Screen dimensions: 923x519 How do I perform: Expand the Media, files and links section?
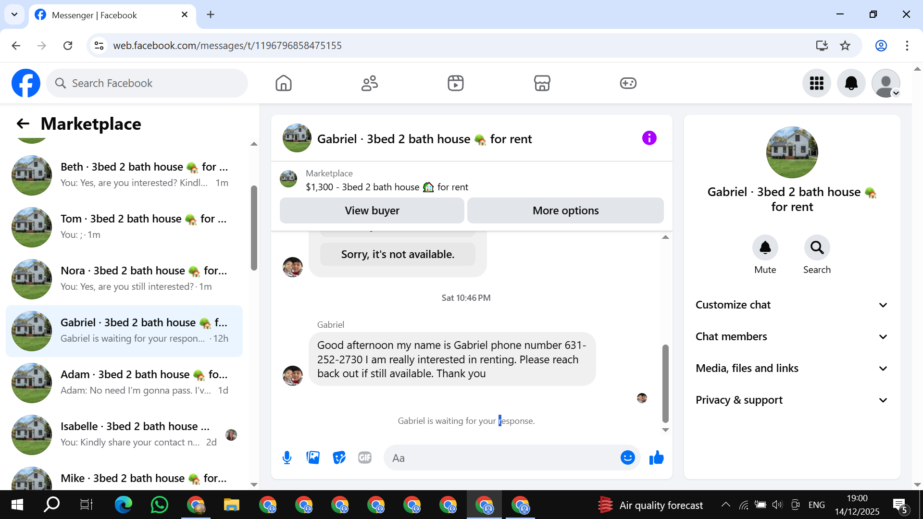pyautogui.click(x=791, y=368)
